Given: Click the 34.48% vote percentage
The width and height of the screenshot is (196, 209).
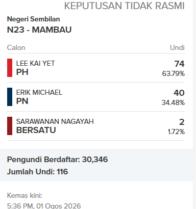Looking at the screenshot, I should pos(173,102).
